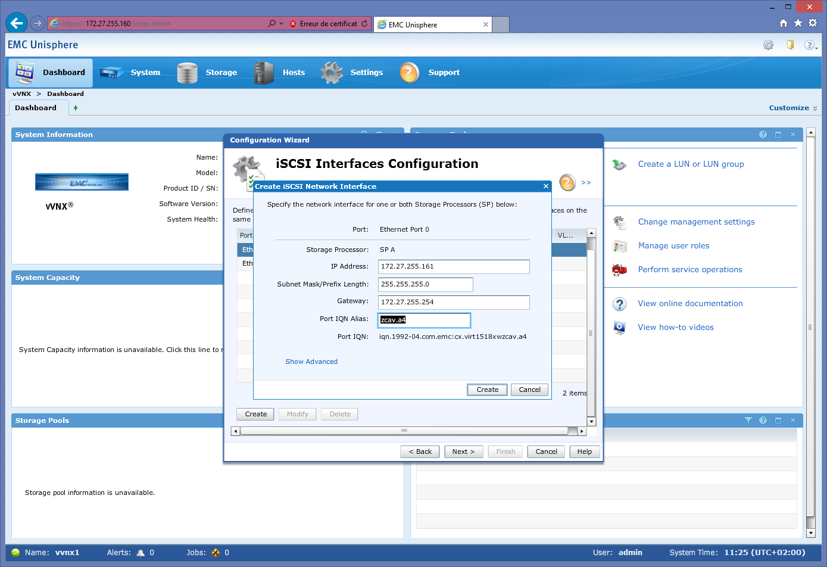Close the Create iSCSI Network Interface dialog
The height and width of the screenshot is (567, 827).
click(546, 186)
